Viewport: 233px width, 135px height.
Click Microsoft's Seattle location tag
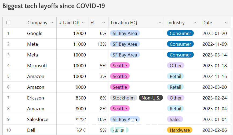tap(120, 66)
